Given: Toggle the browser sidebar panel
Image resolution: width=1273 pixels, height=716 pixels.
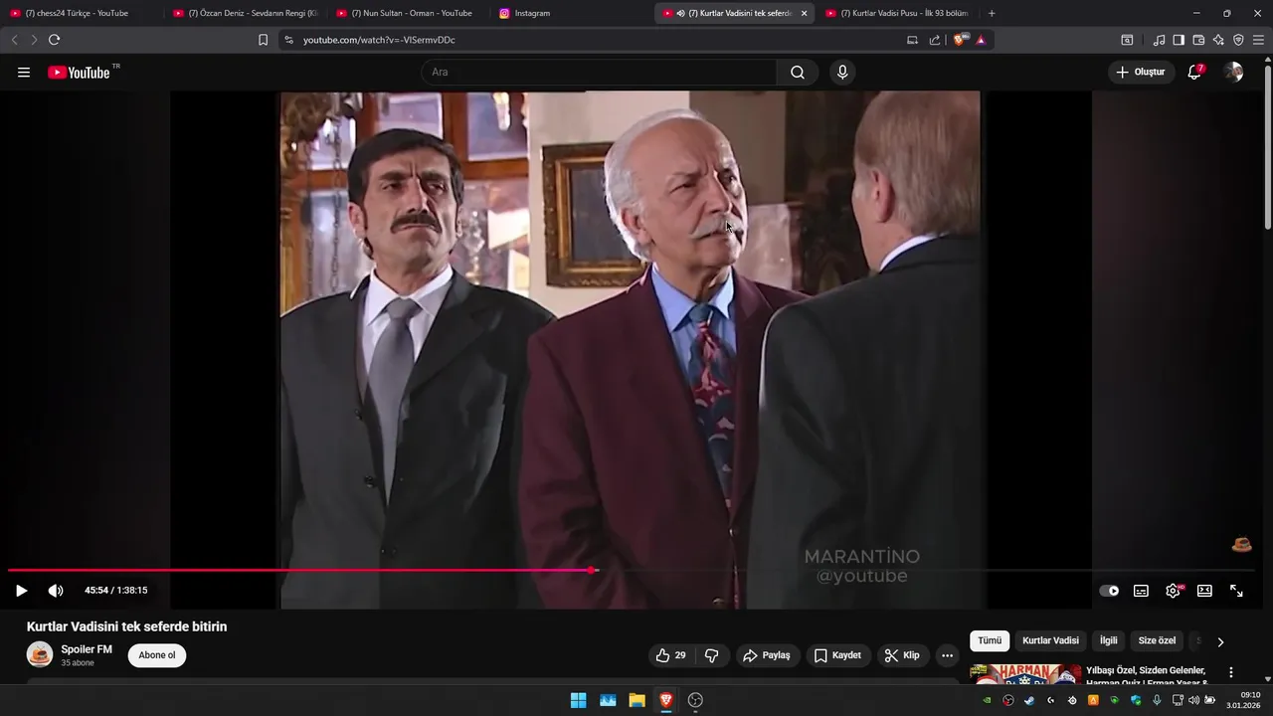Looking at the screenshot, I should coord(1179,40).
